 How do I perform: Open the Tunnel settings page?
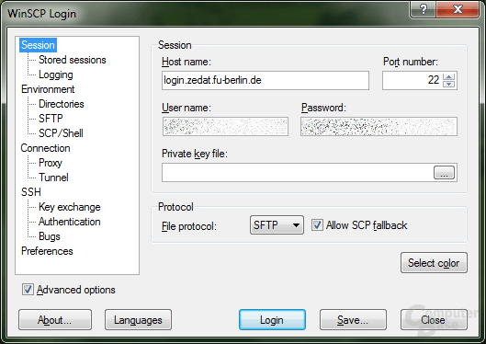53,178
